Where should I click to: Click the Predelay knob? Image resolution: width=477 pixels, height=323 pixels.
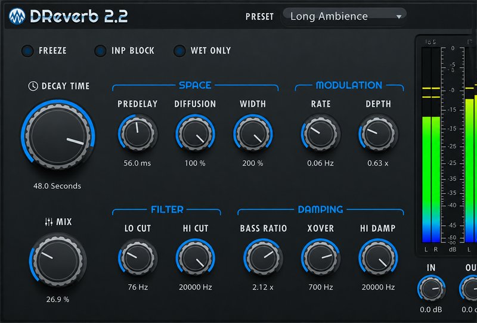[x=138, y=133]
